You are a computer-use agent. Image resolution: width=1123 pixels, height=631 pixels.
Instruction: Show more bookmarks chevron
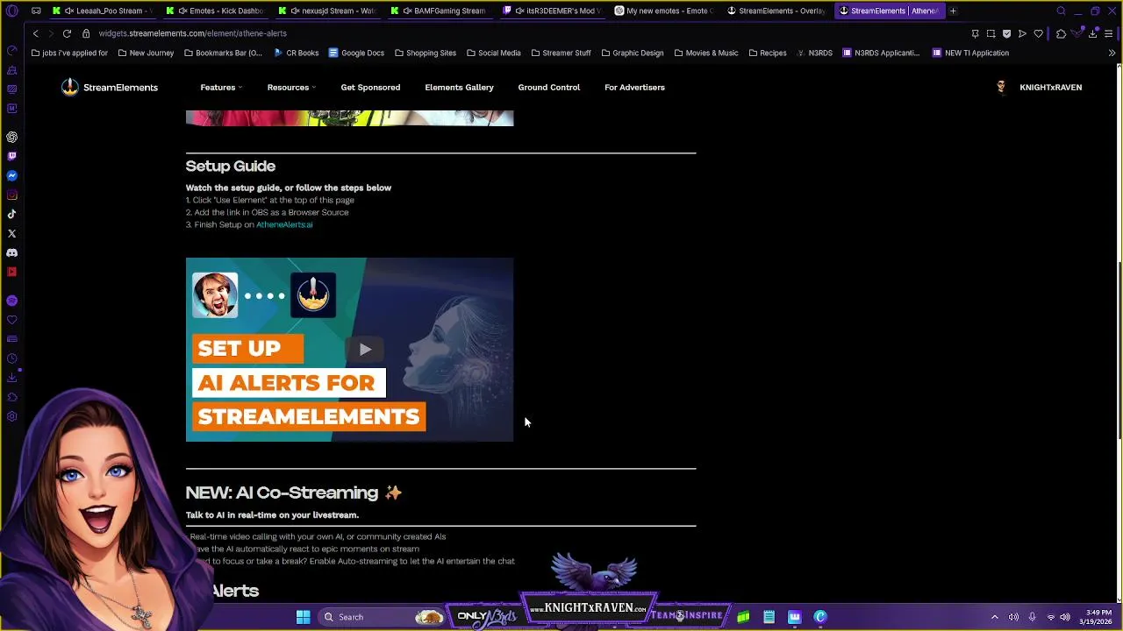click(x=1112, y=53)
